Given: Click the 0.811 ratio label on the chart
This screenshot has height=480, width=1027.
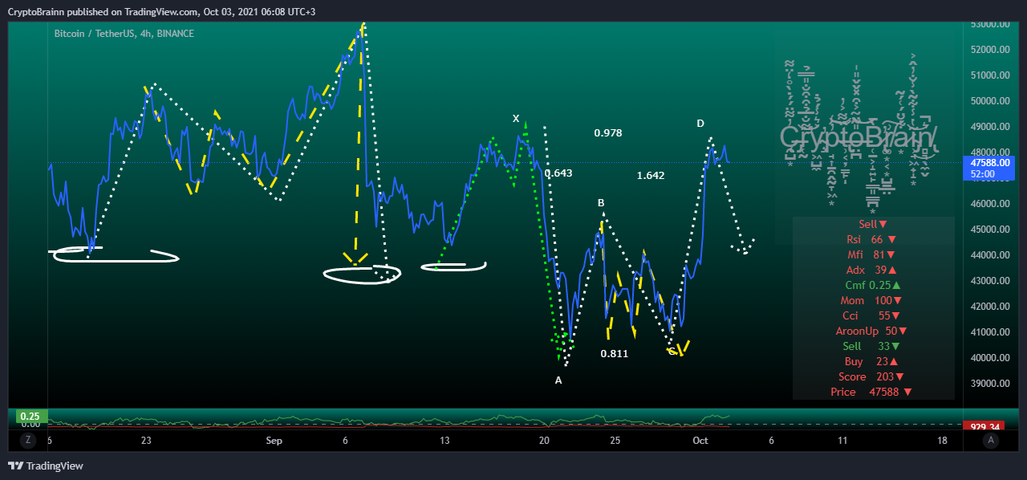Looking at the screenshot, I should [x=615, y=353].
